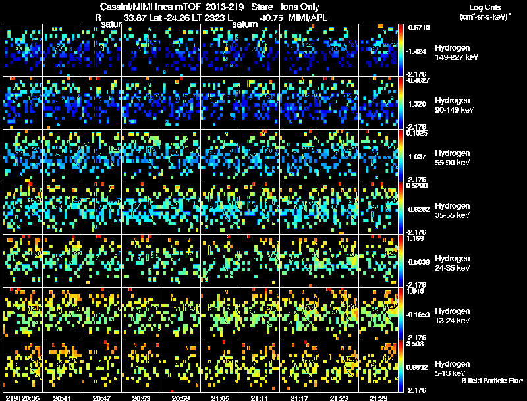527x401 pixels.
Task: Click the 1.037 color scale value
Action: [x=417, y=157]
